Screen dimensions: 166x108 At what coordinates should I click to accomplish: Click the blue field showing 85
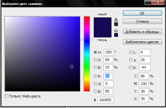(108, 91)
